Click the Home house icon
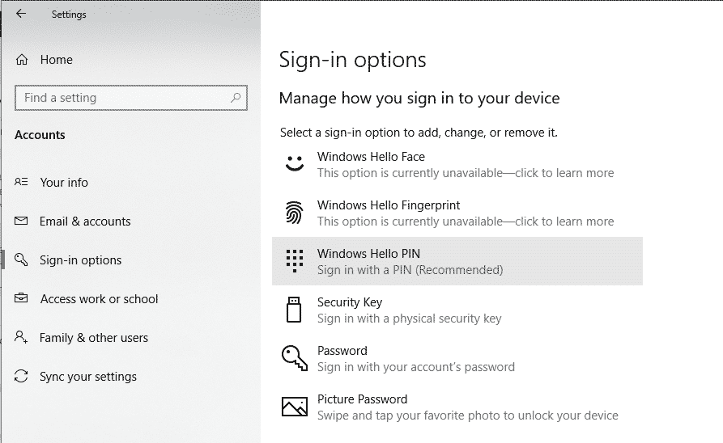Viewport: 723px width, 443px height. pyautogui.click(x=22, y=59)
